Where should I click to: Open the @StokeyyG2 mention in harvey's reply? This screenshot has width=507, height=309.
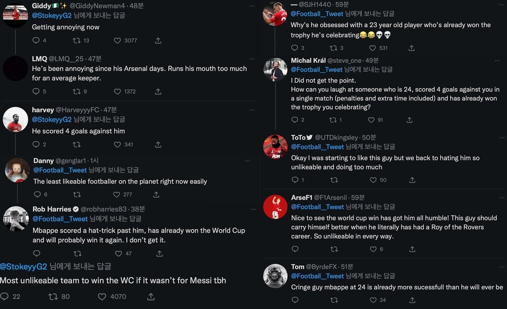click(x=52, y=119)
